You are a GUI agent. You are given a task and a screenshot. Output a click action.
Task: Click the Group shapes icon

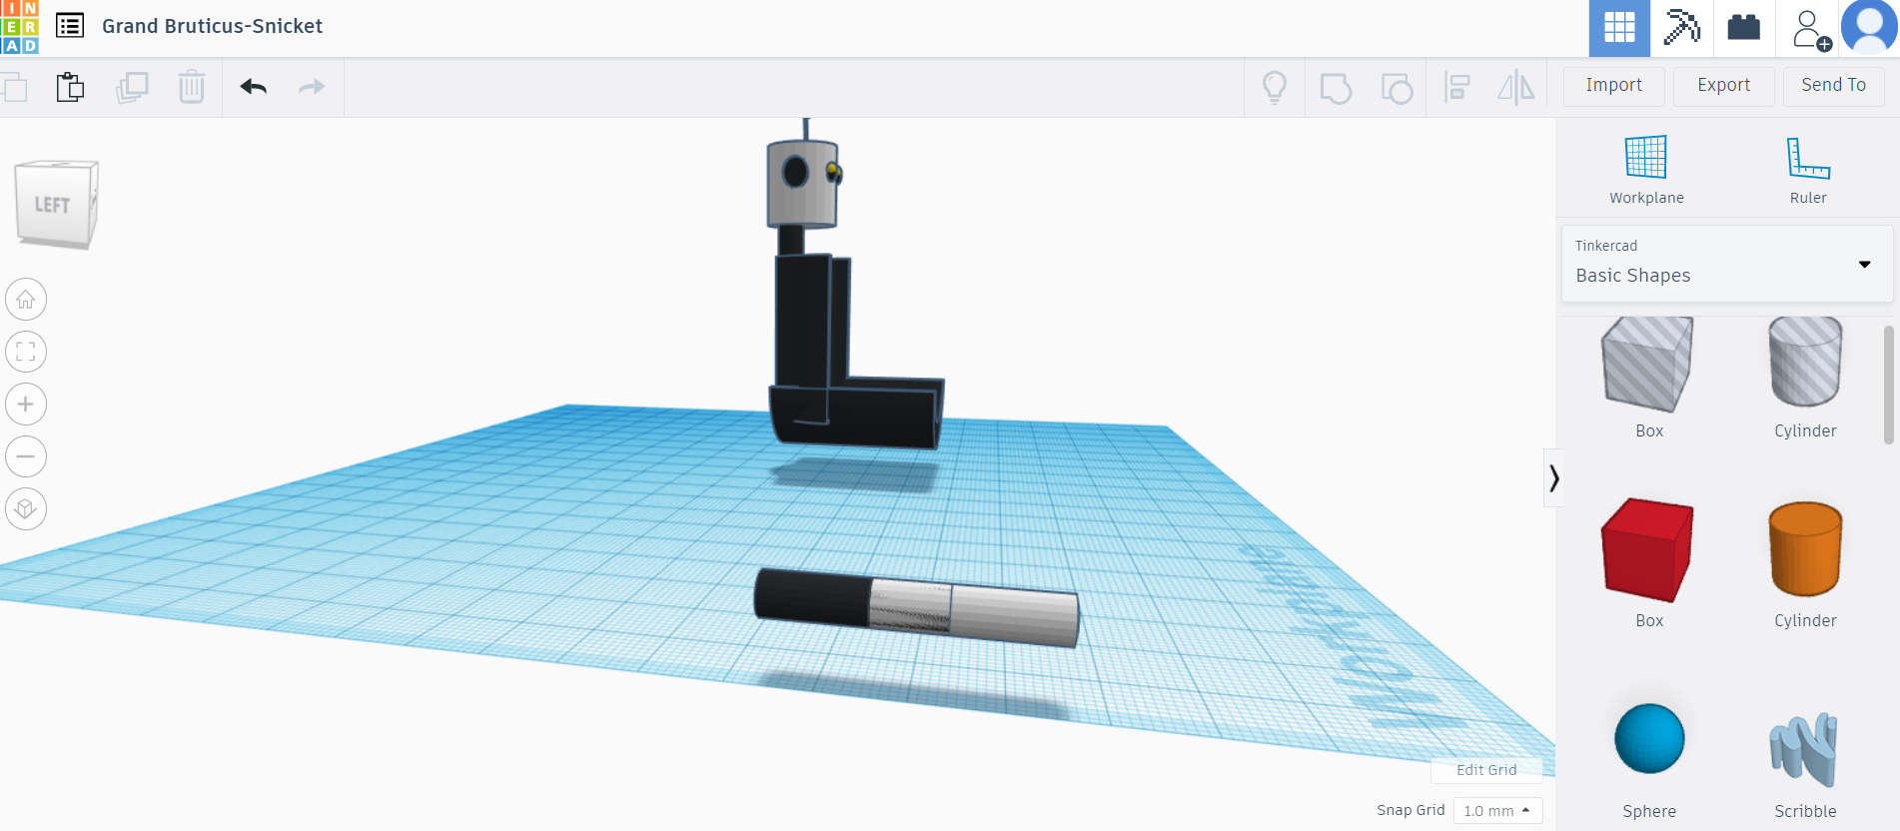[x=1336, y=88]
